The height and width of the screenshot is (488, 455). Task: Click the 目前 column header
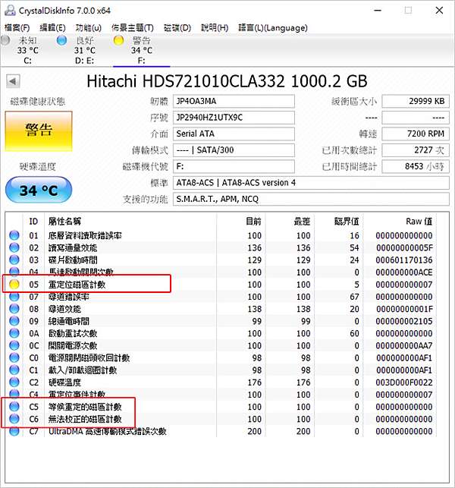pyautogui.click(x=241, y=222)
